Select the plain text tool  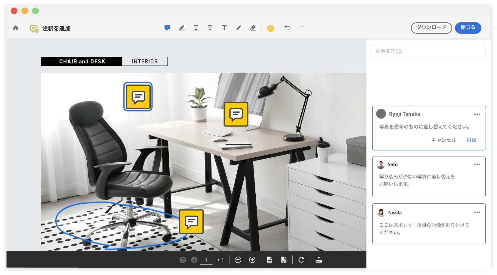pyautogui.click(x=224, y=28)
